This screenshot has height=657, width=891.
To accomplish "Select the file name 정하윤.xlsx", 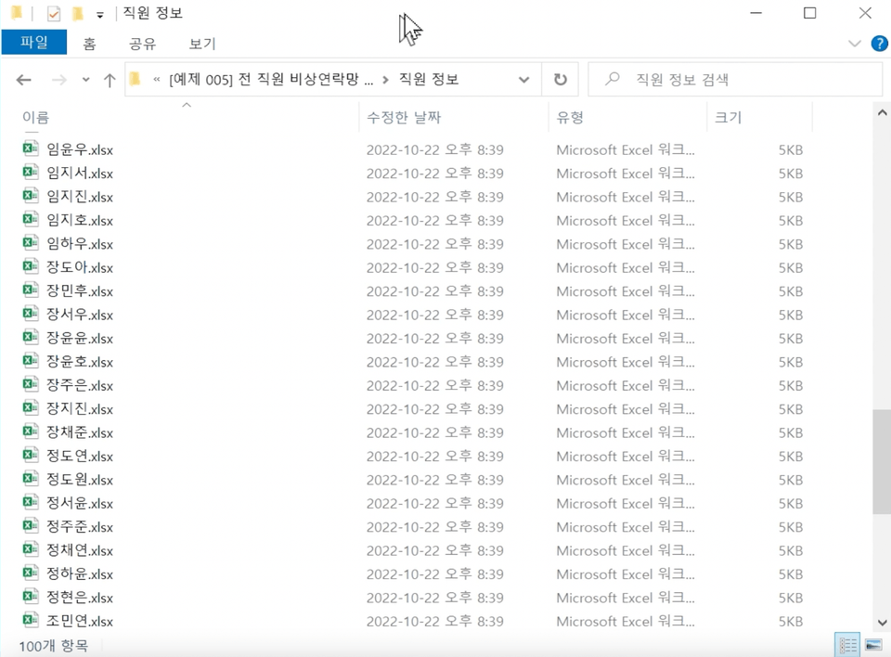I will pyautogui.click(x=80, y=574).
